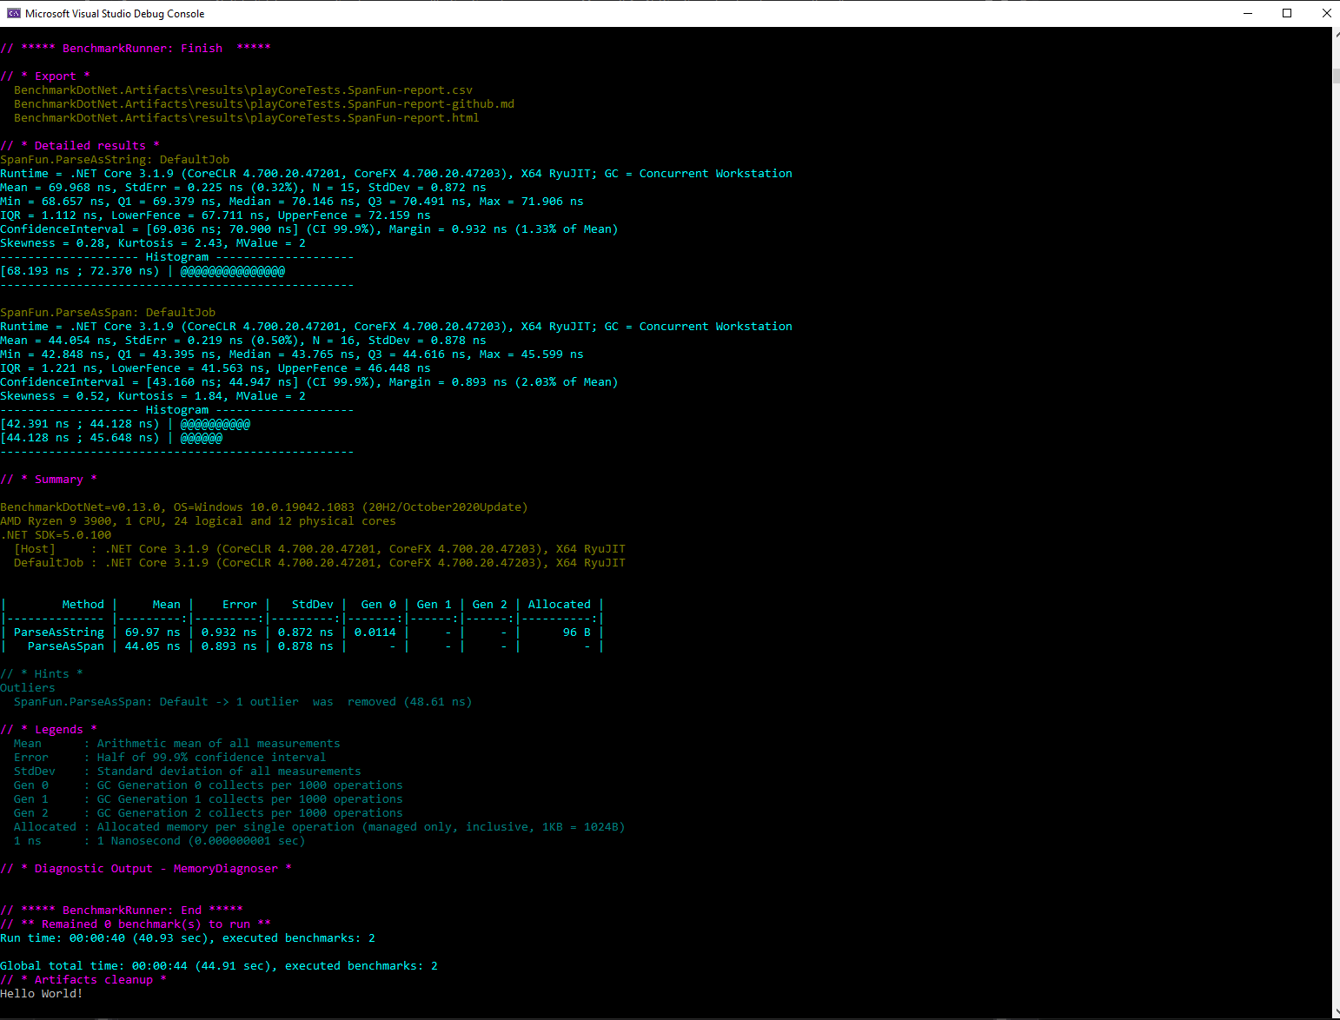
Task: Click the vertical scrollbar thumb
Action: tap(1336, 76)
